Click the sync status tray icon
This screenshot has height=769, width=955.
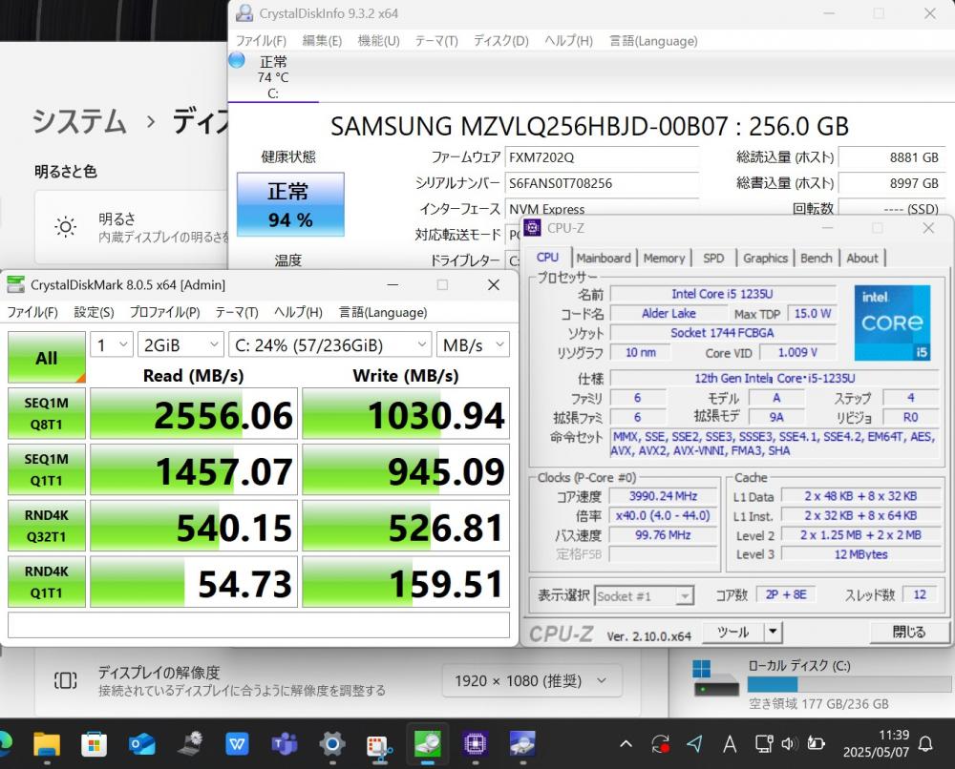(x=660, y=744)
